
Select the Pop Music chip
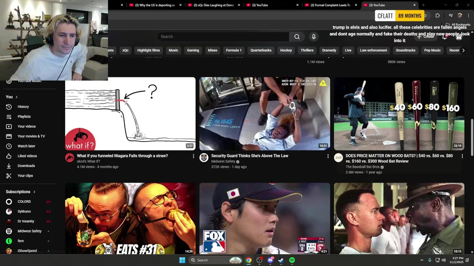click(432, 50)
